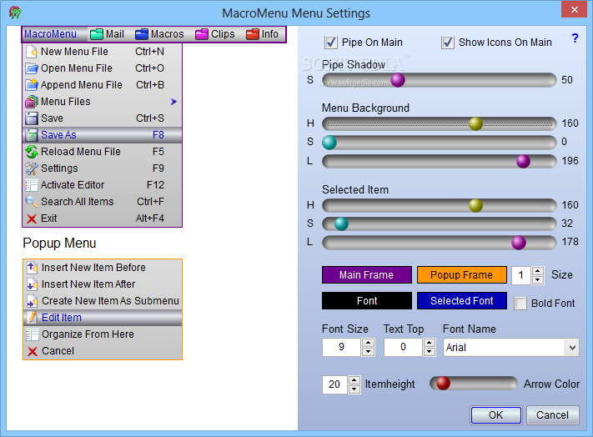Expand the Menu Files submenu arrow
The image size is (593, 437).
(173, 102)
